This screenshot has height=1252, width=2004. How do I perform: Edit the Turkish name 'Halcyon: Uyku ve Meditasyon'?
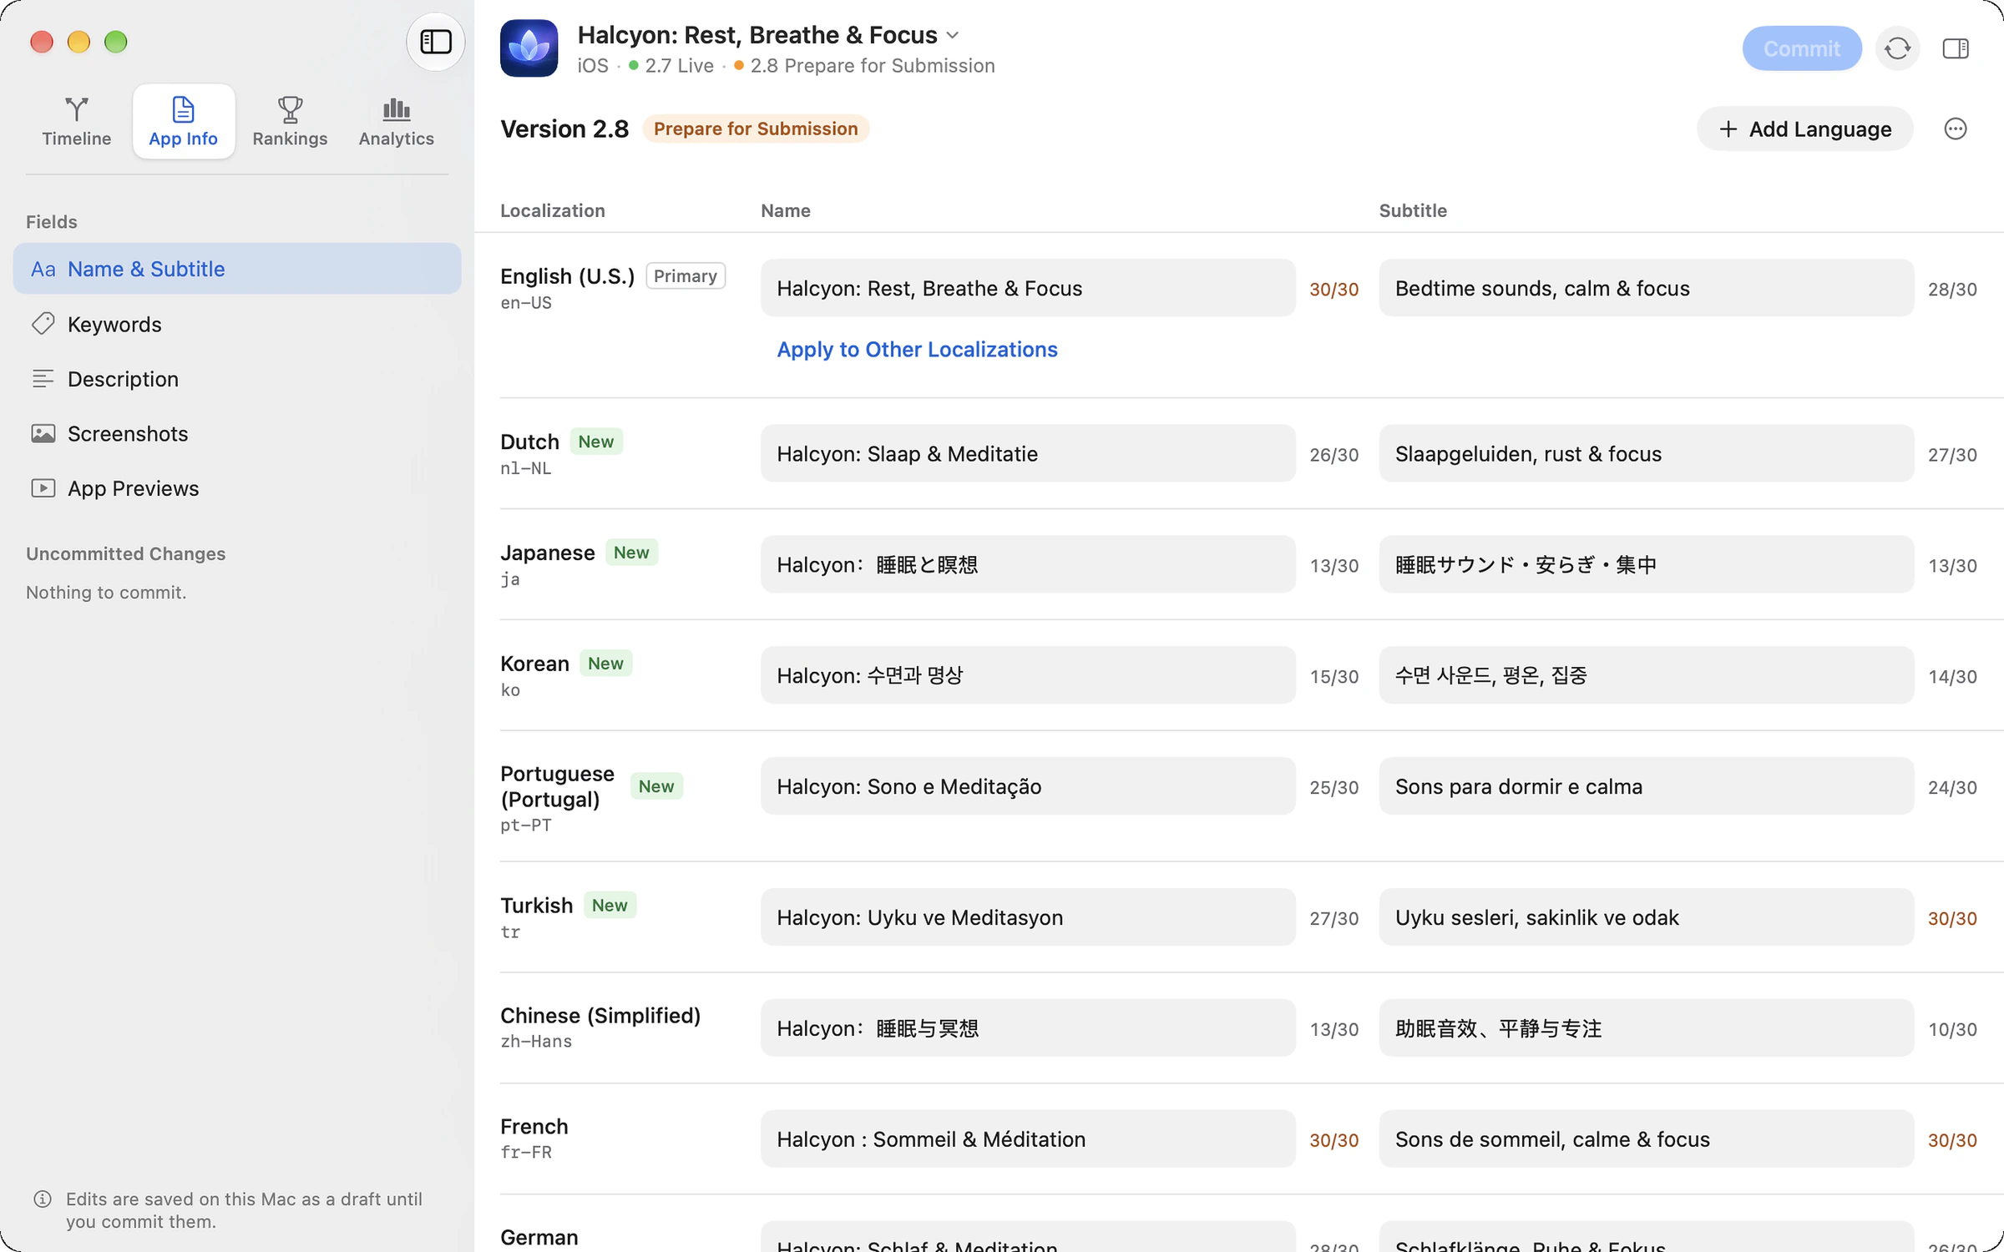click(x=1028, y=917)
